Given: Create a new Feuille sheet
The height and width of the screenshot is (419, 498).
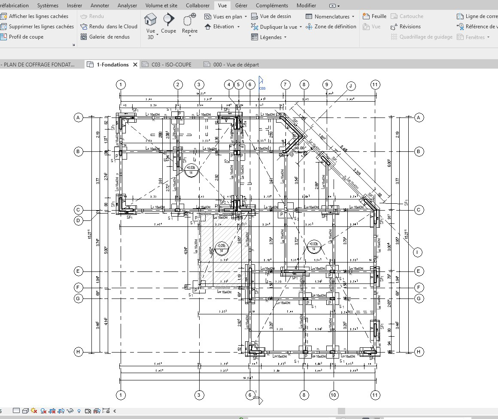Looking at the screenshot, I should (374, 16).
